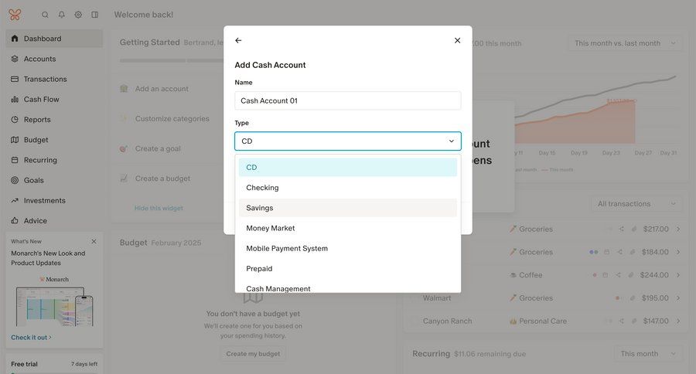The height and width of the screenshot is (374, 696).
Task: Open Canyon Ranch $147.00 transaction chevron
Action: tap(678, 321)
